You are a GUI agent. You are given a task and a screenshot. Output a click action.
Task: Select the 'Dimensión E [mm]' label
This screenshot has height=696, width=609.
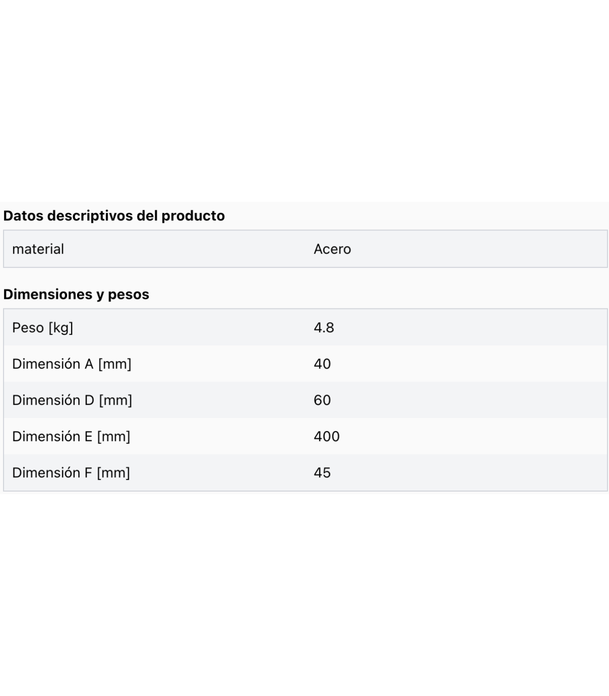[71, 436]
